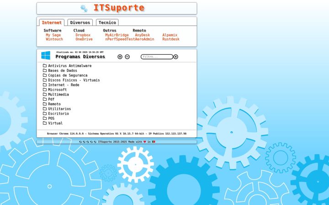Open the My Sage link
Viewport: 329px width, 205px height.
tap(53, 35)
